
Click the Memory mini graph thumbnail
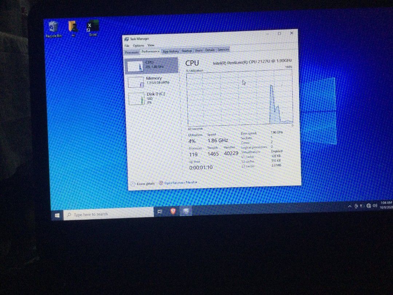point(136,82)
